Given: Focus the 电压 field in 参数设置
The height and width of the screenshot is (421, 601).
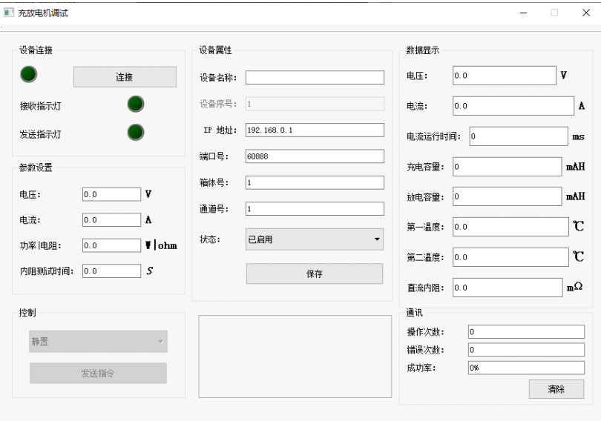Looking at the screenshot, I should point(111,194).
